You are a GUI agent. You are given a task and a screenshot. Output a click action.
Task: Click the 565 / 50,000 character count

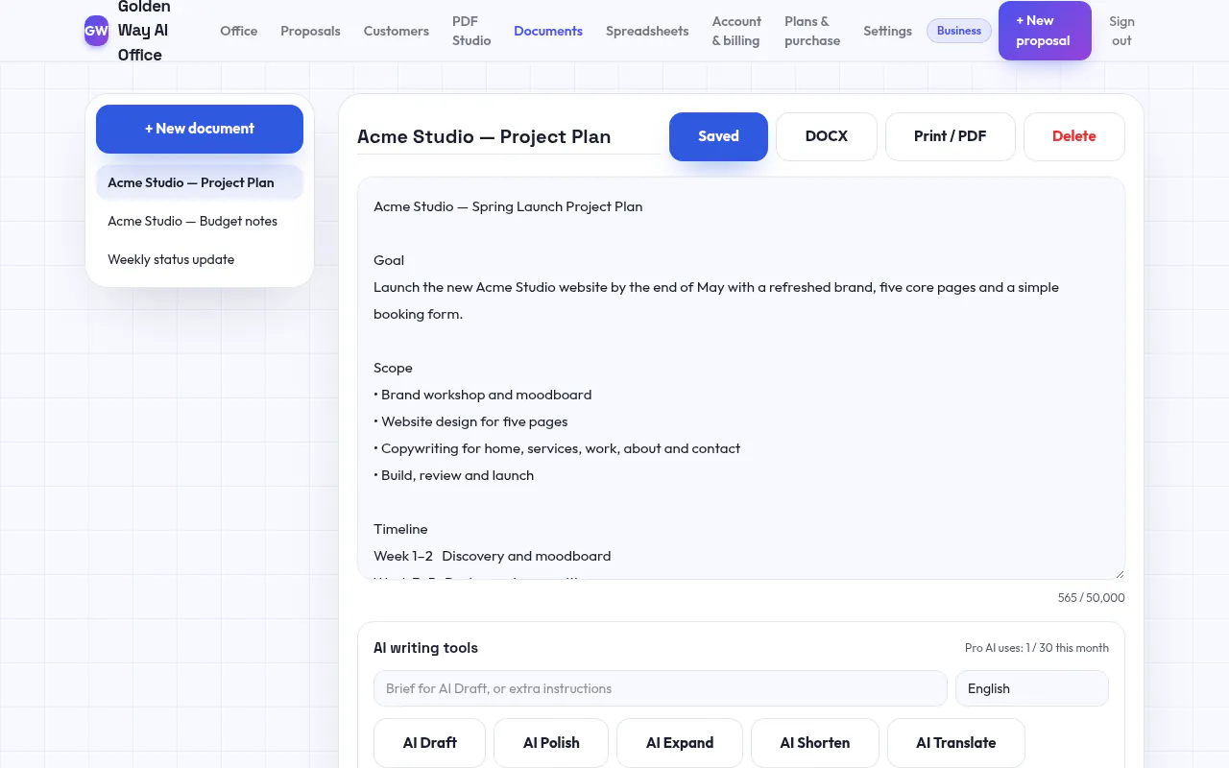pos(1091,597)
